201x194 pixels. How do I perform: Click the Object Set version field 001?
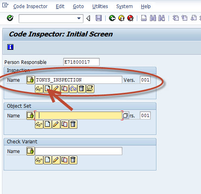pyautogui.click(x=145, y=115)
